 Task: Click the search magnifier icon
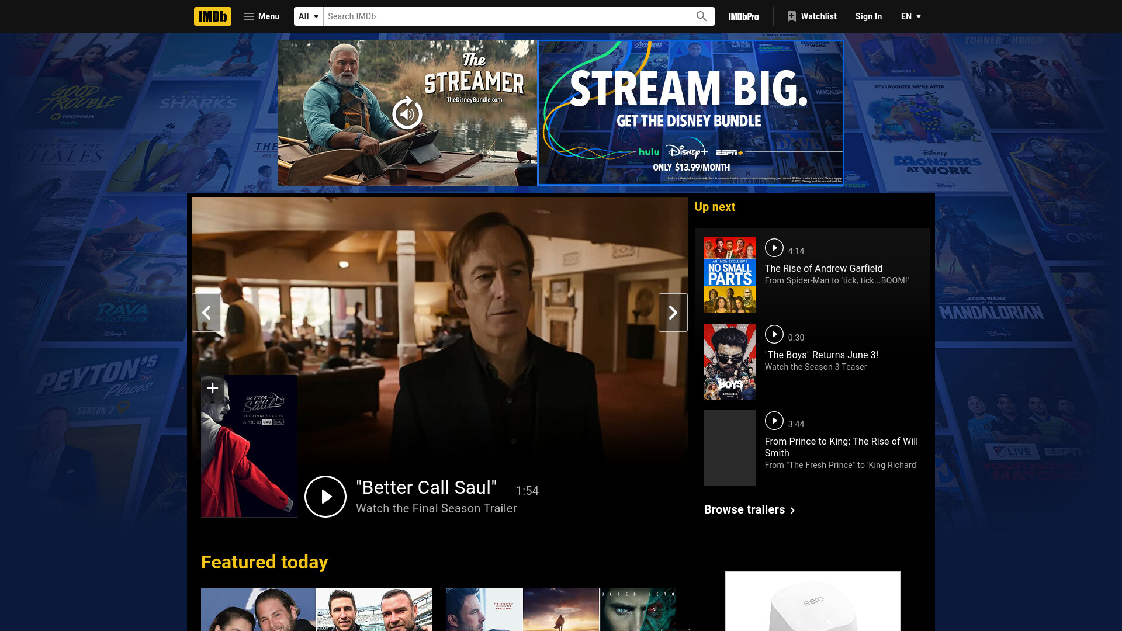click(x=701, y=16)
